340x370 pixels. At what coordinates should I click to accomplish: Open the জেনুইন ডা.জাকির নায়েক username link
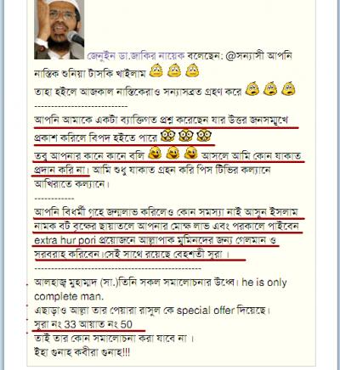[136, 56]
